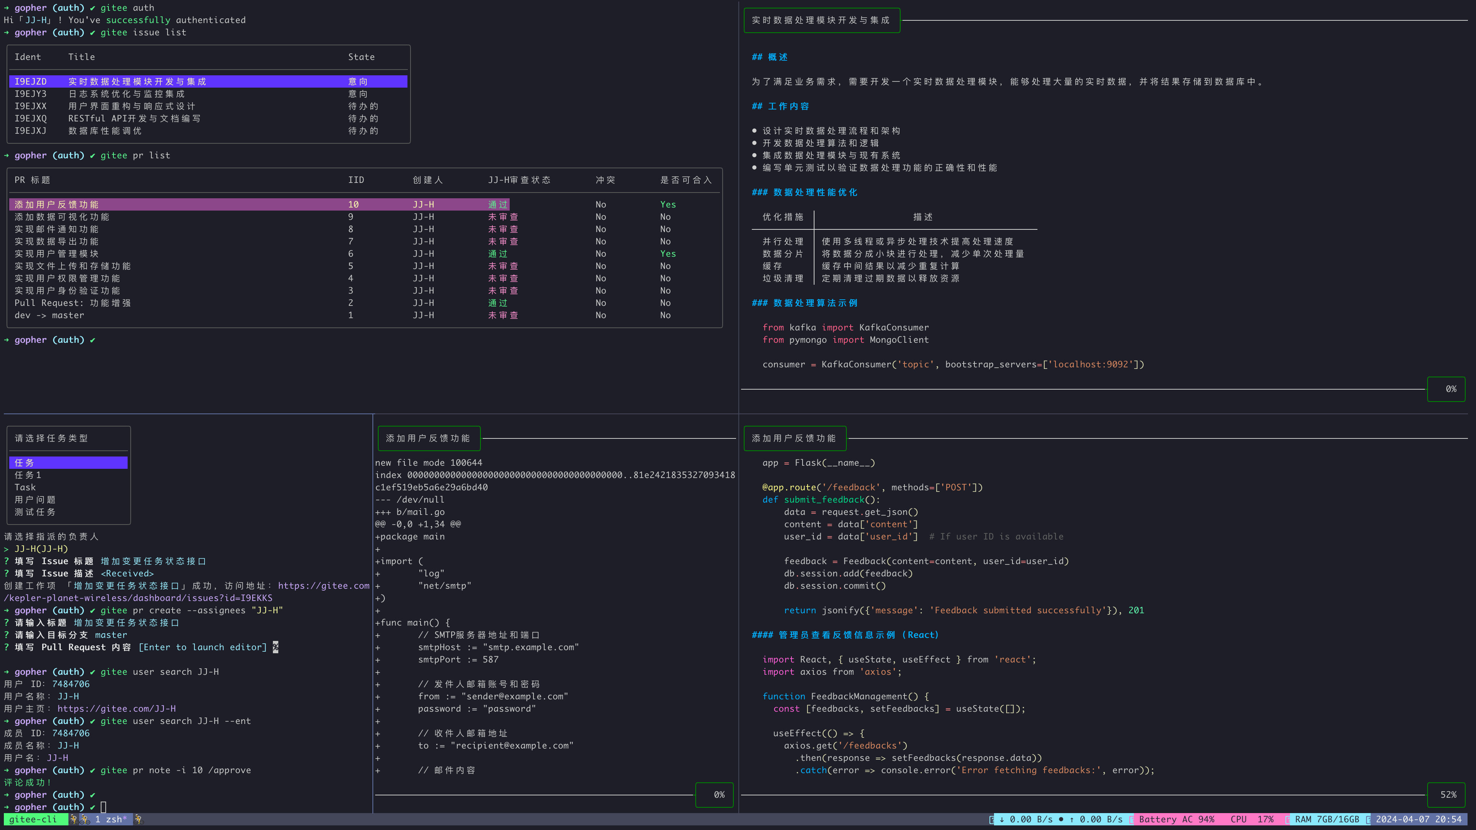Click '[Enter to launch editor]' prompt
The image size is (1476, 830).
click(203, 647)
